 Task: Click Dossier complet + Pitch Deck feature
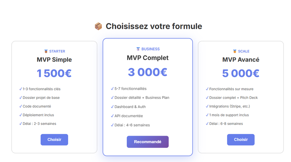[x=228, y=98]
